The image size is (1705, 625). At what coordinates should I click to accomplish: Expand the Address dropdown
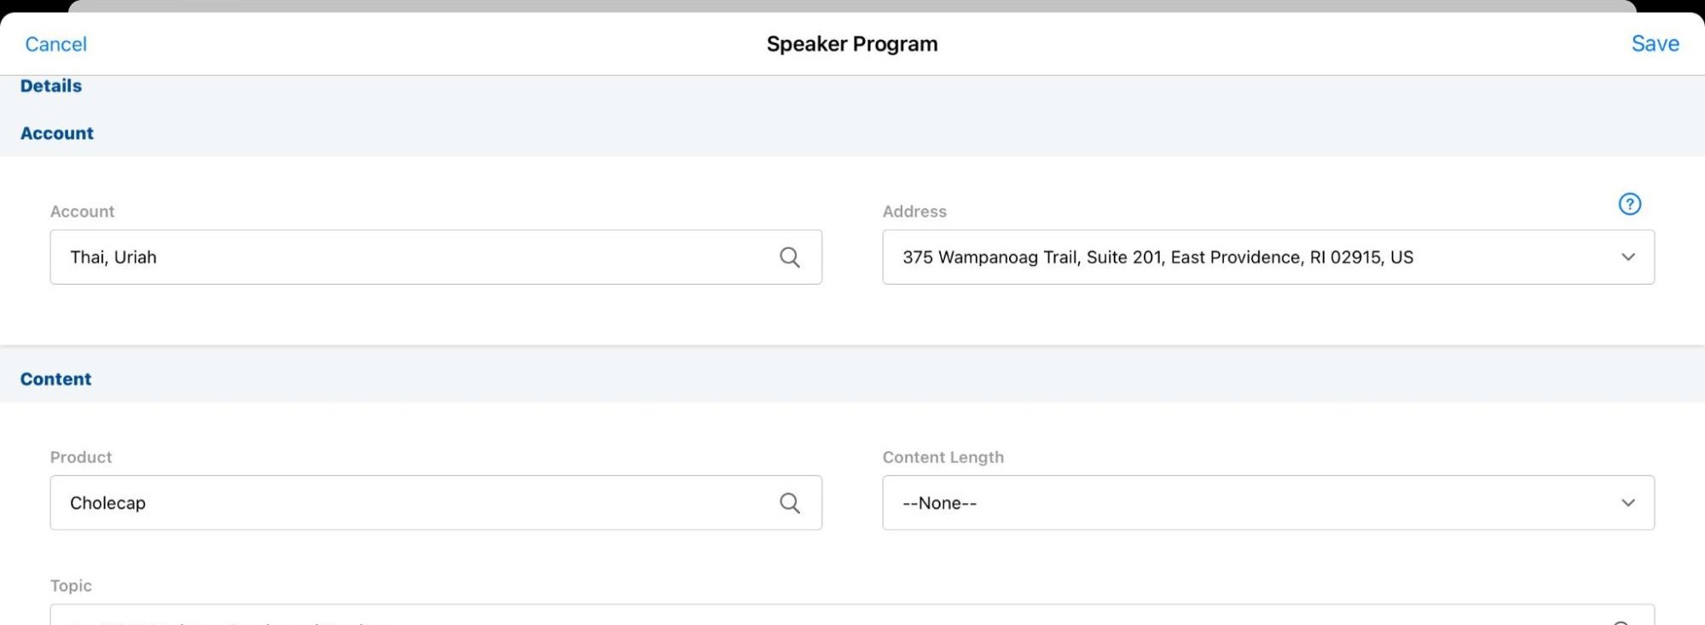pos(1627,258)
